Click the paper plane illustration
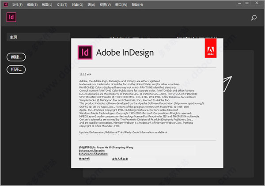 coord(227,84)
